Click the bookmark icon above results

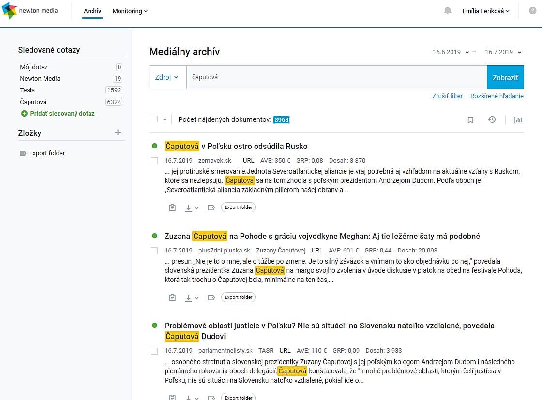click(470, 120)
